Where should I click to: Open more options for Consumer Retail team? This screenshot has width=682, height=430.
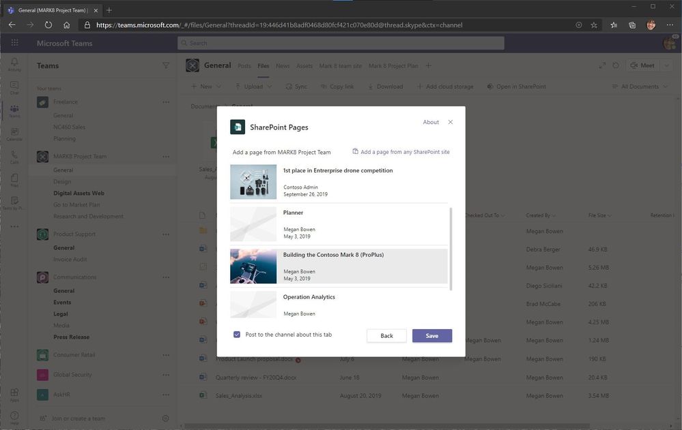pyautogui.click(x=166, y=355)
